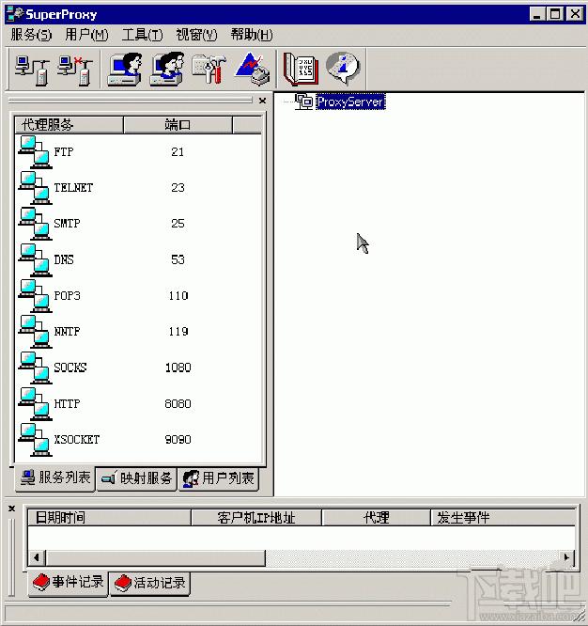Click the disconnect server icon with red X
Viewport: 588px width, 626px height.
pos(73,70)
